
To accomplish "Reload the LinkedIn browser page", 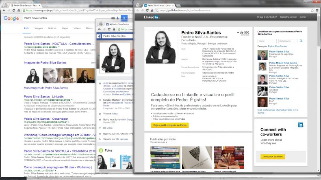I will pyautogui.click(x=147, y=11).
